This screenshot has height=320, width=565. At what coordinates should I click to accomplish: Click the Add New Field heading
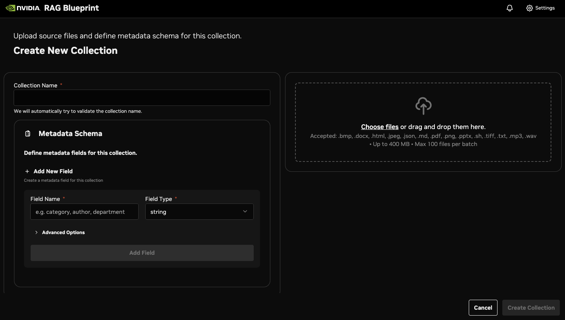[x=53, y=171]
